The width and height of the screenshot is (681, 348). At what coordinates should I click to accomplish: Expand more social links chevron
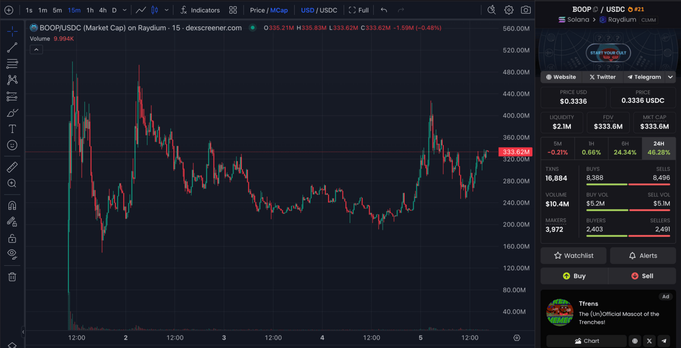click(670, 77)
